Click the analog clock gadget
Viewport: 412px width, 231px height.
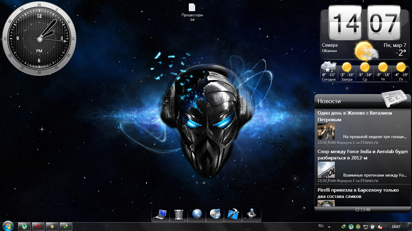[x=39, y=39]
